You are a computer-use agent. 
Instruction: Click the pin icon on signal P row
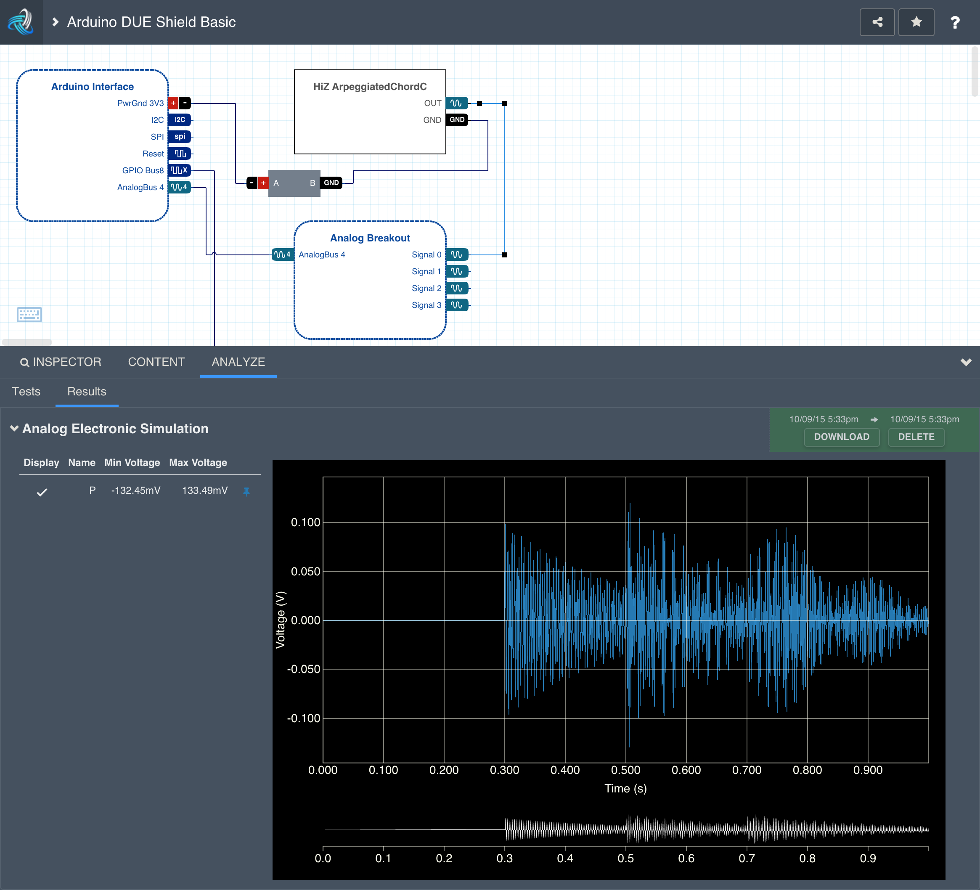(246, 491)
